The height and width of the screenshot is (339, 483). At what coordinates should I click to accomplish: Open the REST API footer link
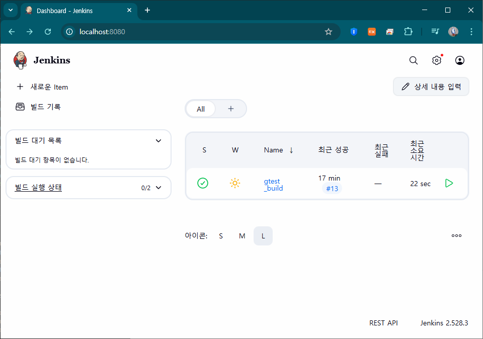(383, 323)
